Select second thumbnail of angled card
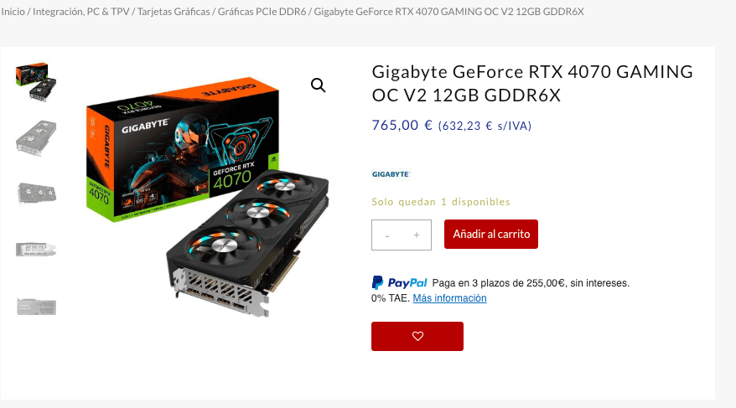Image resolution: width=736 pixels, height=408 pixels. [x=36, y=137]
